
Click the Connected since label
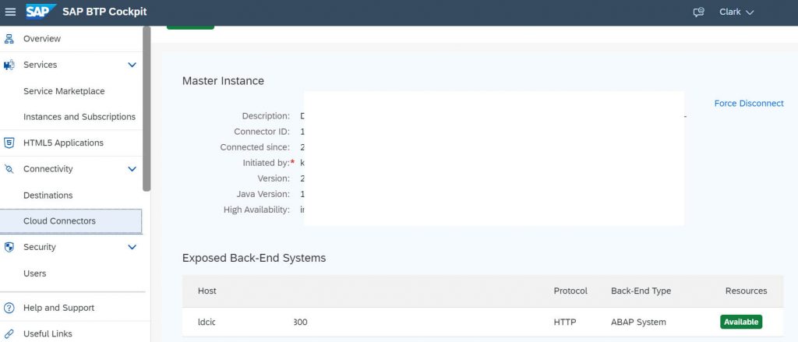(x=255, y=147)
